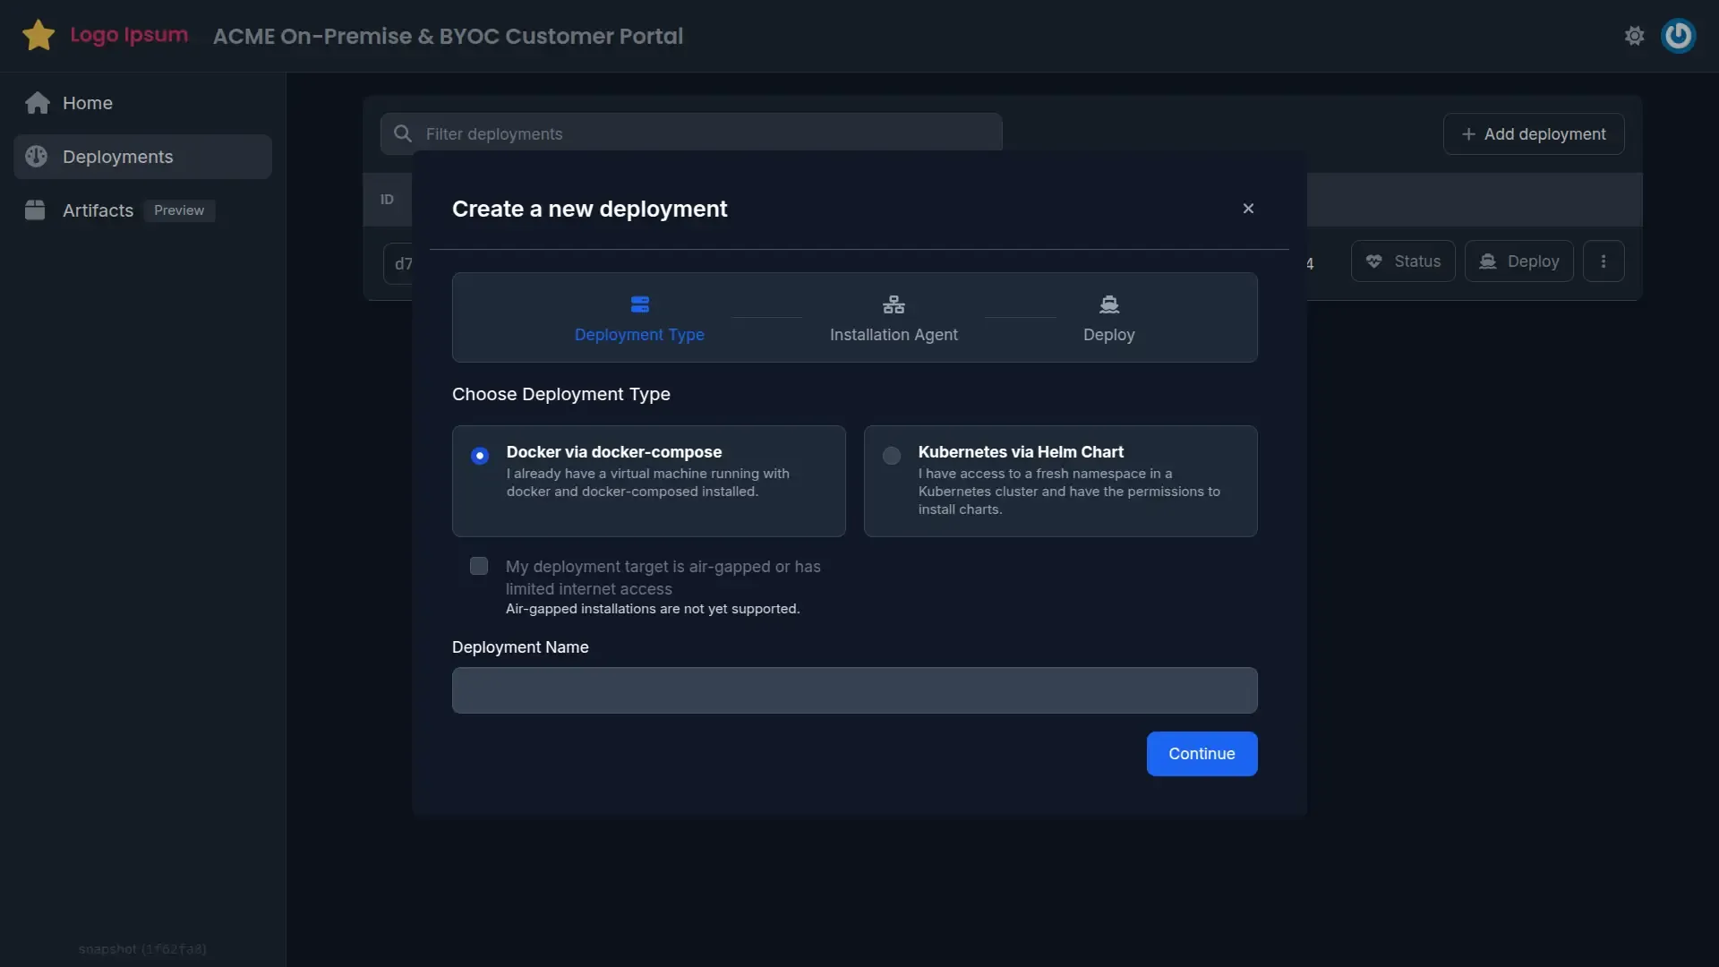
Task: Click the Deployment Name input field
Action: (x=854, y=690)
